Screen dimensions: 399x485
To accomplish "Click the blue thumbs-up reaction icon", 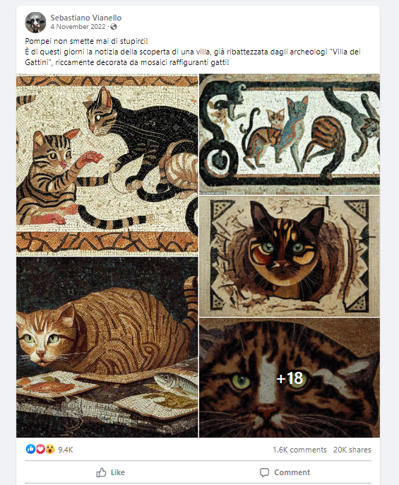I will pyautogui.click(x=30, y=449).
